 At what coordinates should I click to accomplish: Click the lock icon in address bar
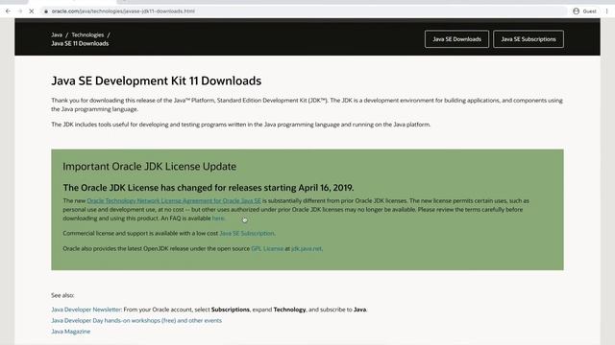[x=46, y=11]
